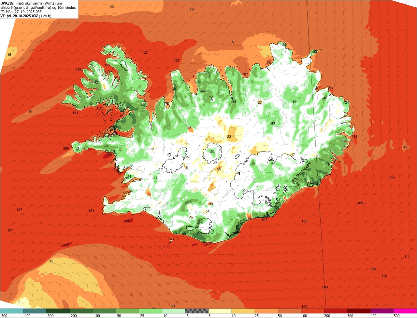Select the map value '231'
The height and width of the screenshot is (318, 417).
coord(109,155)
